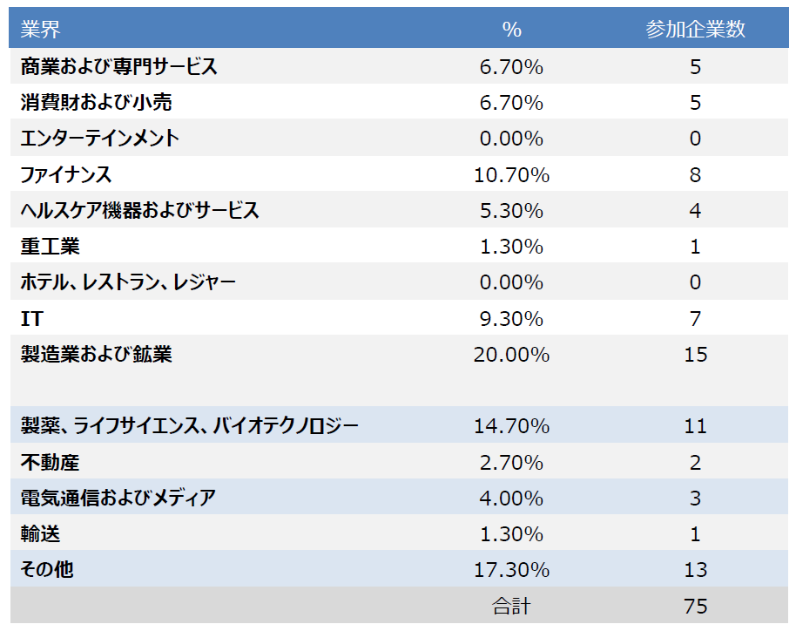Select the 製造業および鉱業 row label
This screenshot has height=631, width=796.
(x=97, y=355)
